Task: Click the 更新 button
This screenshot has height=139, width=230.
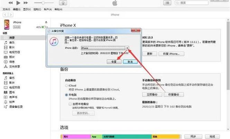Action: tap(150, 54)
